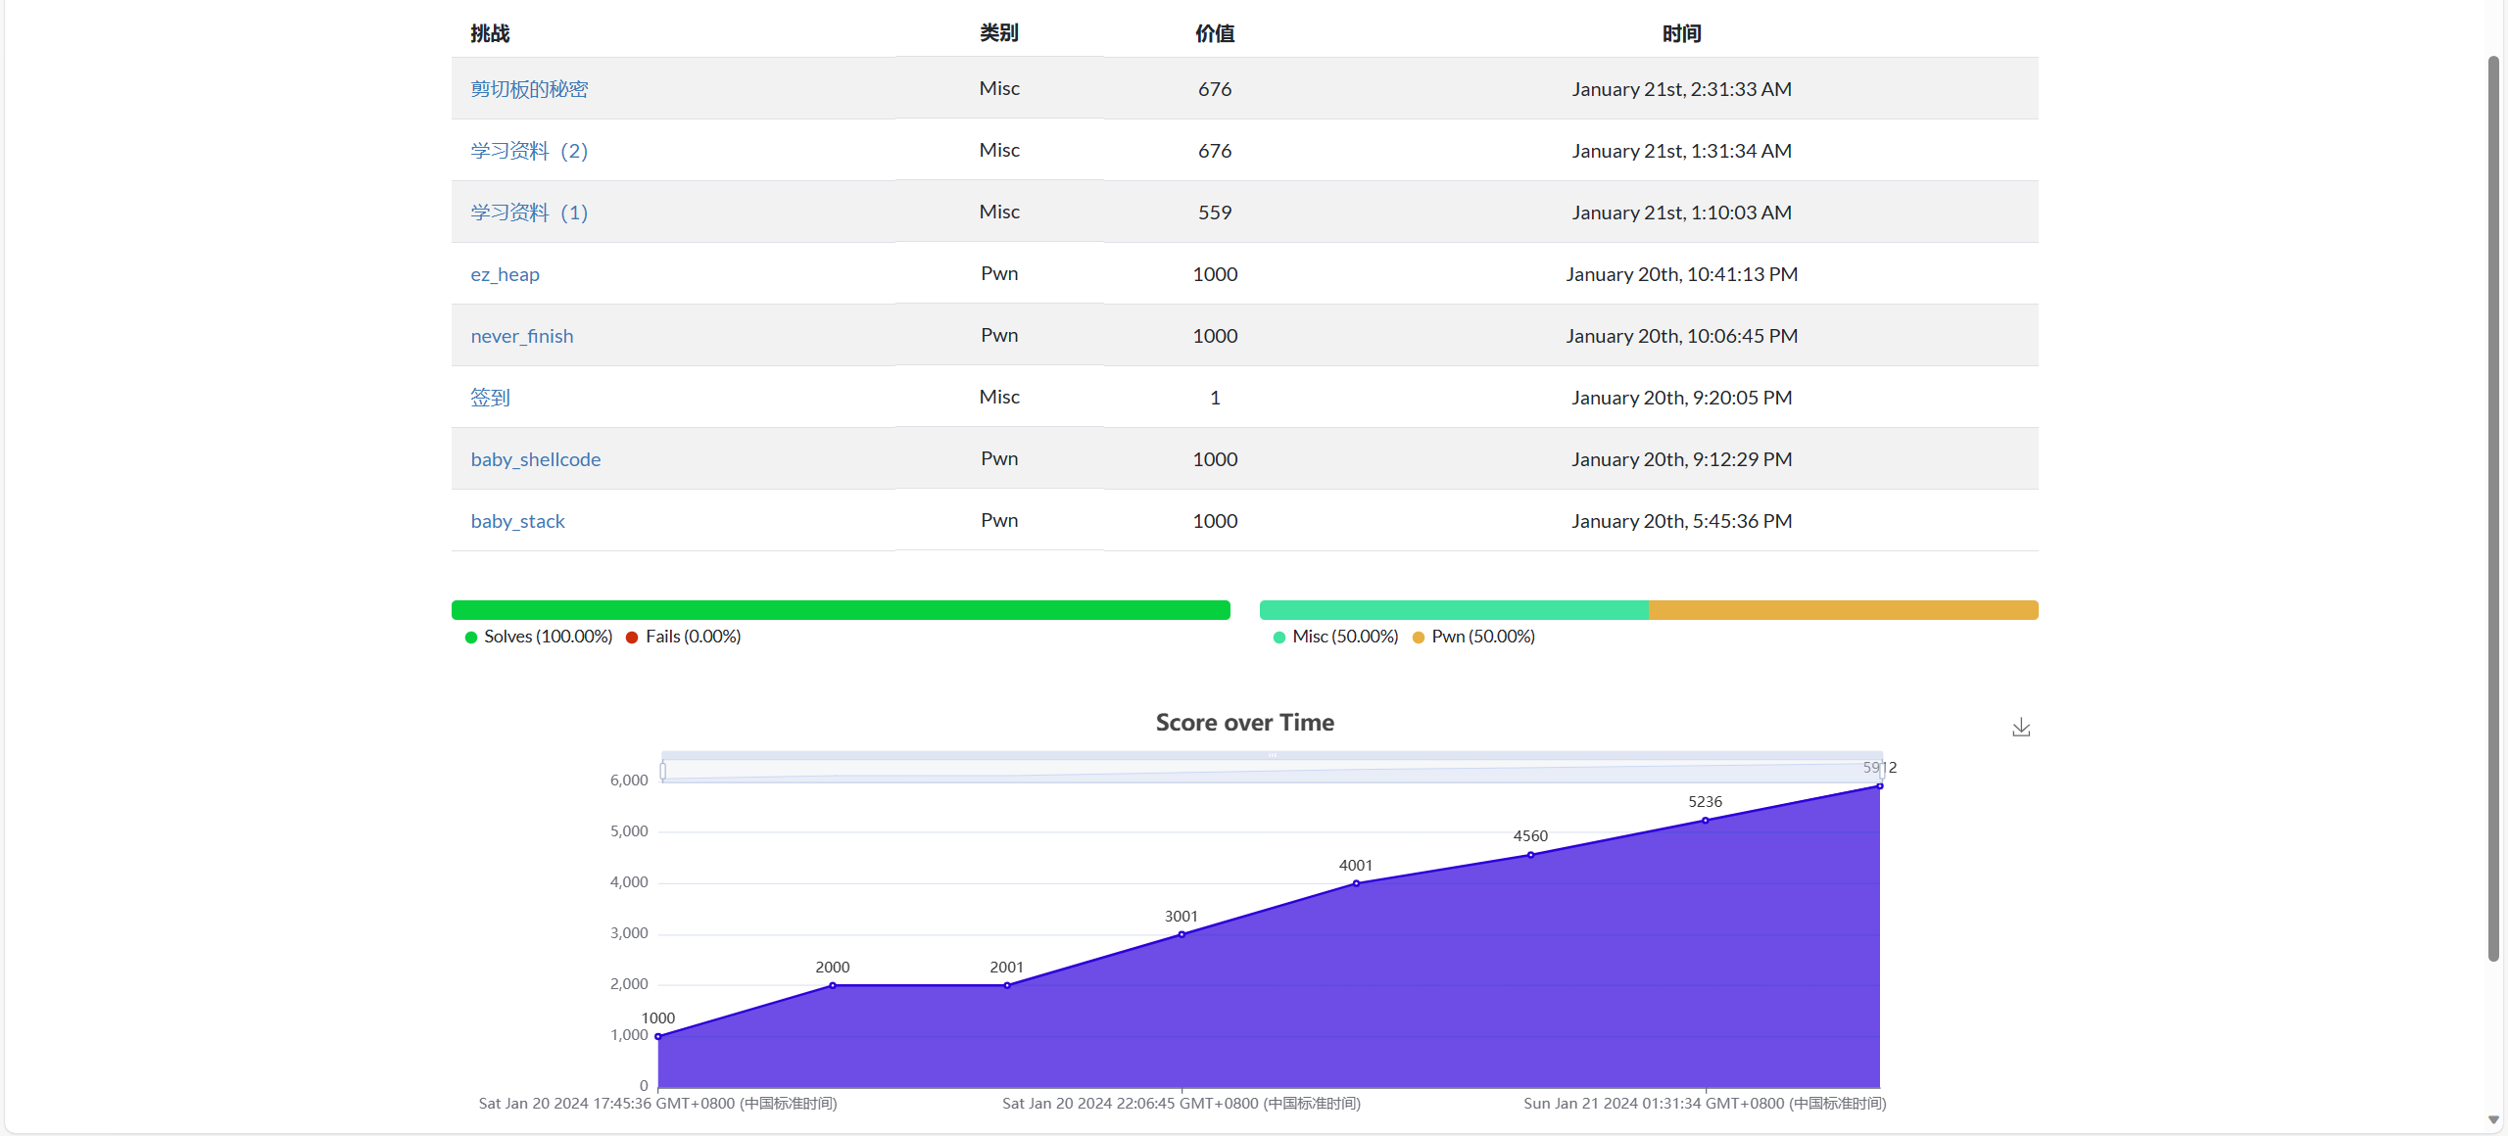Toggle the Pwn category legend entry
The width and height of the screenshot is (2508, 1136).
point(1474,637)
